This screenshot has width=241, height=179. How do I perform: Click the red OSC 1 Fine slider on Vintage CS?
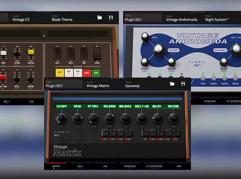pyautogui.click(x=3, y=77)
